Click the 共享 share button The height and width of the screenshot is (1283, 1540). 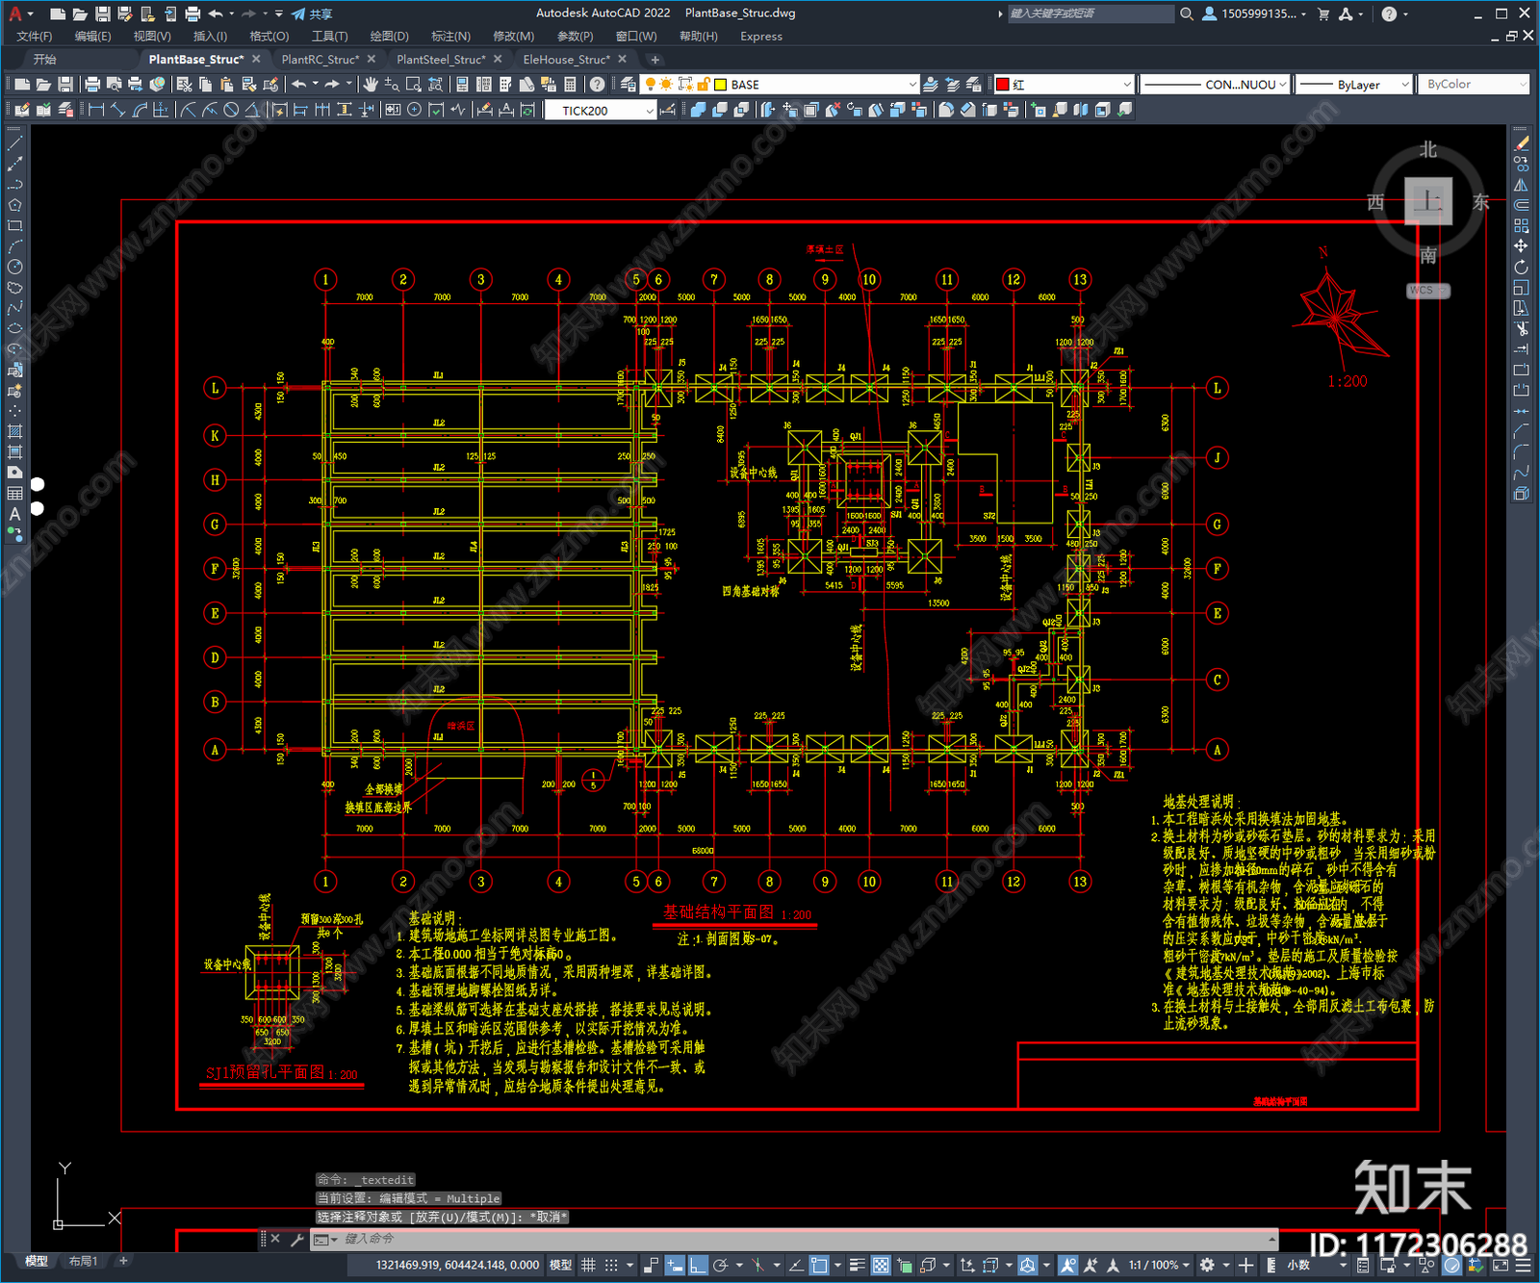click(x=312, y=13)
